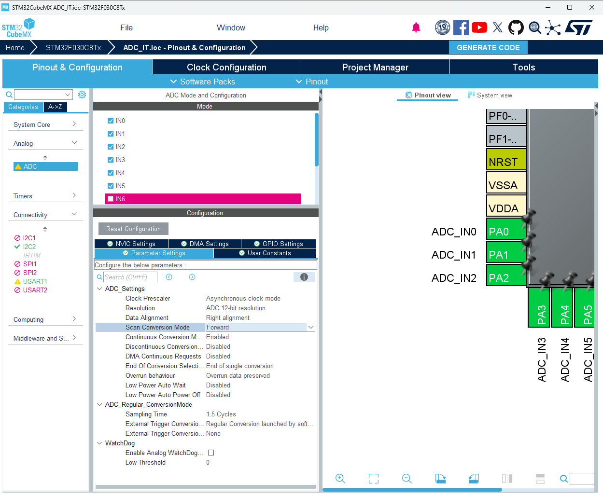The width and height of the screenshot is (603, 496).
Task: Check Enable Analog WatchDog checkbox
Action: (211, 453)
